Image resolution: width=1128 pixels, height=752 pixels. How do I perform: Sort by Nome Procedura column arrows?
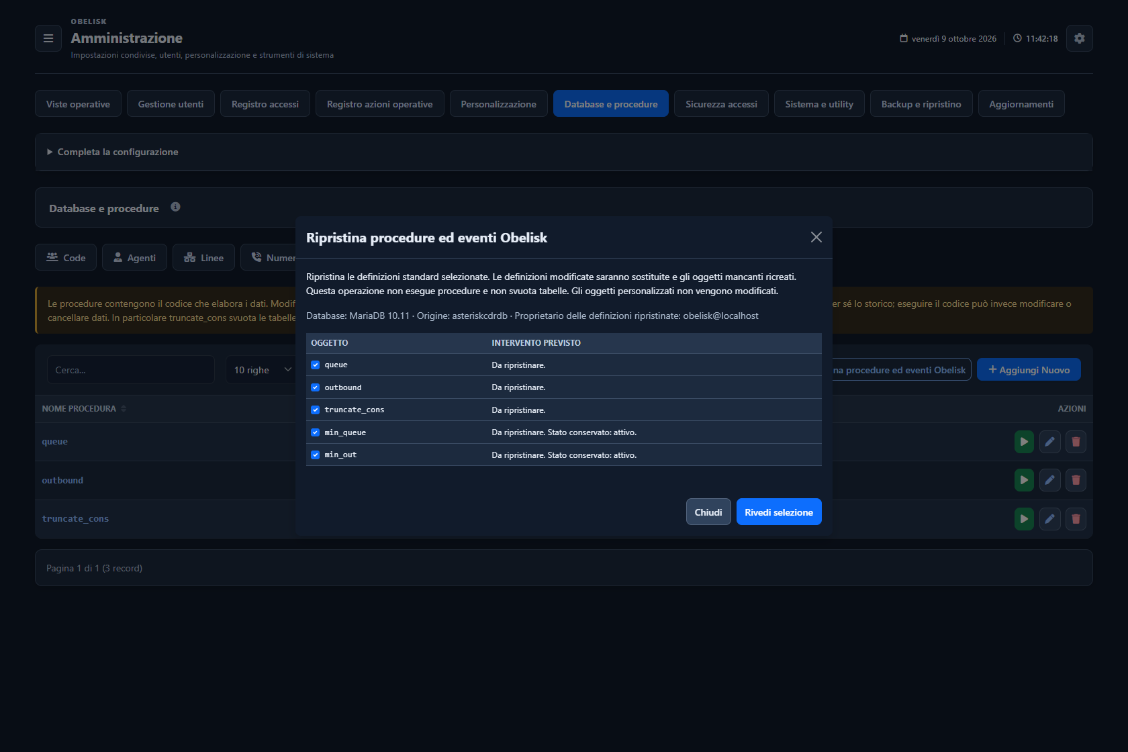[x=124, y=409]
